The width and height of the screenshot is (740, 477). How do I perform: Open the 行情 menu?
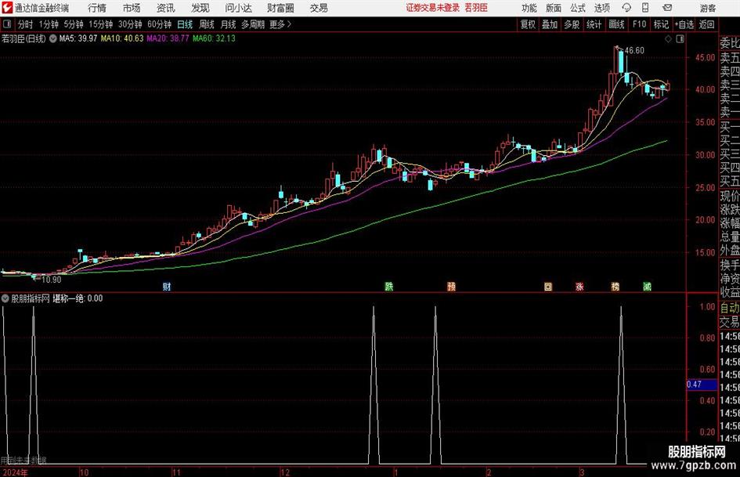click(97, 8)
